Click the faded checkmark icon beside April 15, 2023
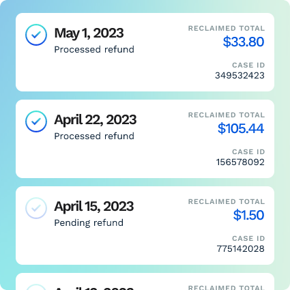 pos(36,208)
